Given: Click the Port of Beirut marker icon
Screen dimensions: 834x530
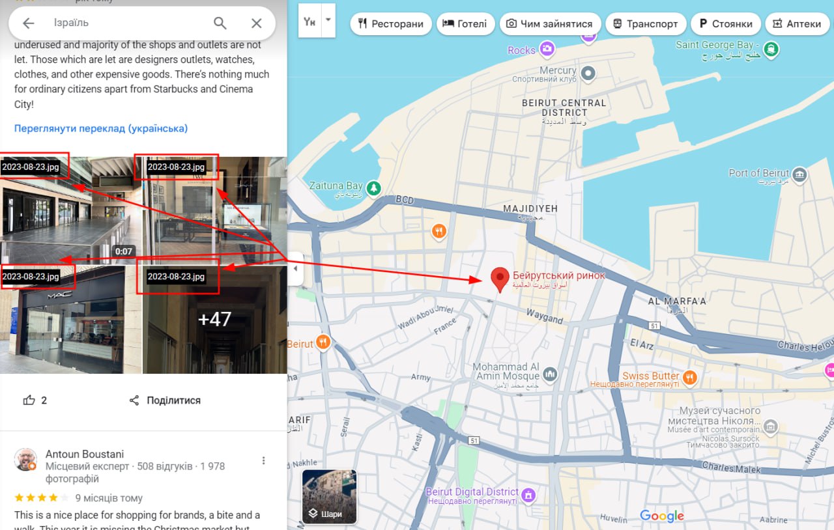Looking at the screenshot, I should (x=799, y=174).
